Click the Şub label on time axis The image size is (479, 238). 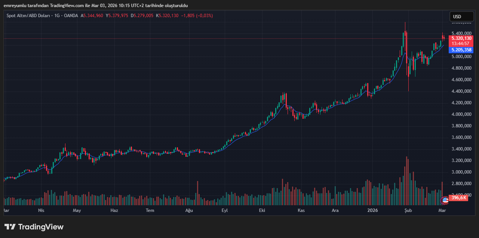(408, 210)
